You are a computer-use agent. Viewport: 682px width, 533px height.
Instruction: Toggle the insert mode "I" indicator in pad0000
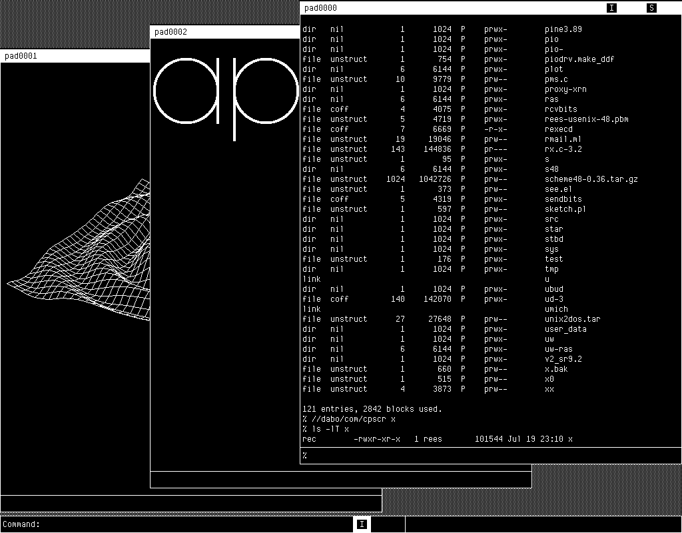[611, 8]
